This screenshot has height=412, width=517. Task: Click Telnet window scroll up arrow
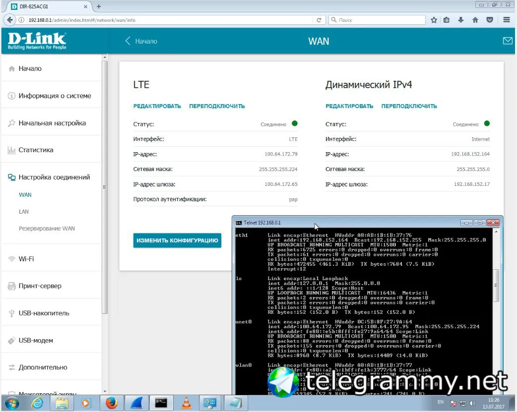[496, 232]
